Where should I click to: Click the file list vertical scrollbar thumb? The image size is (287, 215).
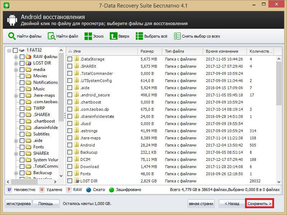tap(279, 83)
